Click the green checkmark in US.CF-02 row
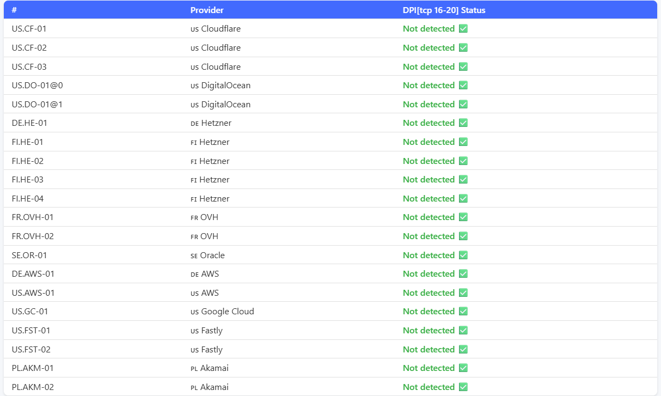 coord(463,48)
